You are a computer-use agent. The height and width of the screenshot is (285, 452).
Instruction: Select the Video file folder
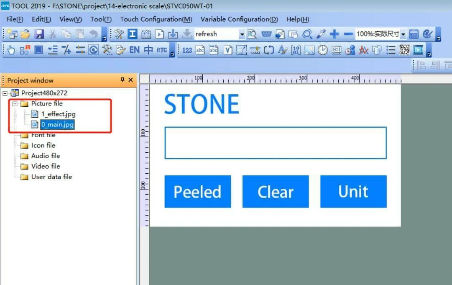click(46, 166)
